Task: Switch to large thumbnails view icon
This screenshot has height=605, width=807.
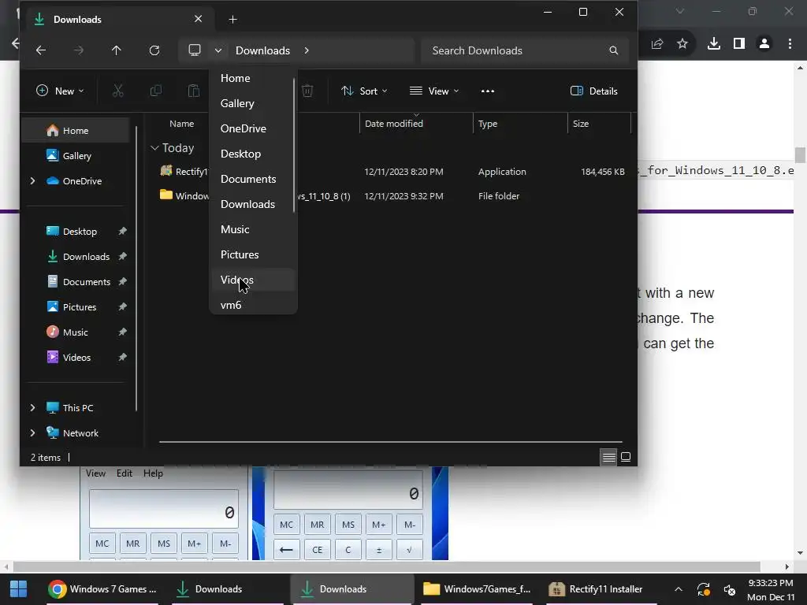Action: [626, 457]
